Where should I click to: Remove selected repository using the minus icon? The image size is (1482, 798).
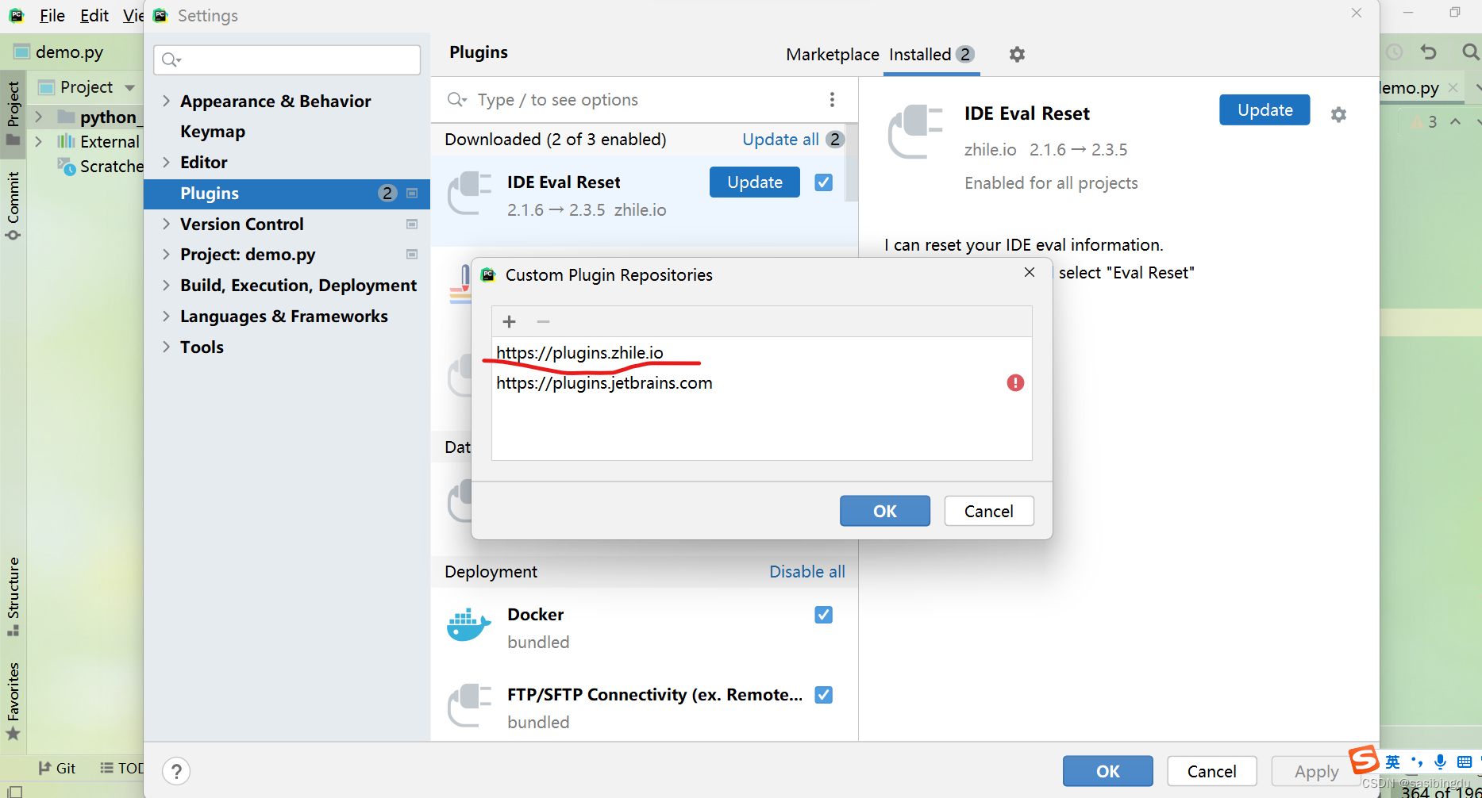point(543,321)
